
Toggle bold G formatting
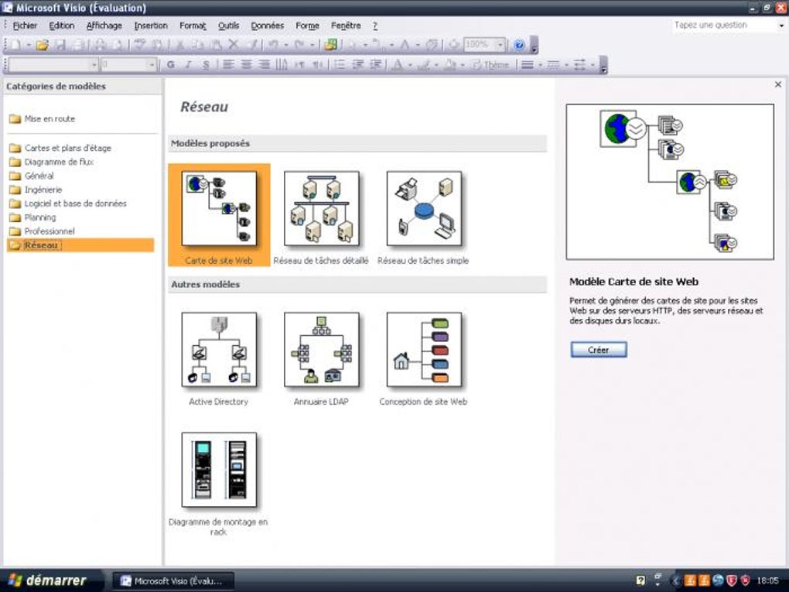(x=171, y=64)
